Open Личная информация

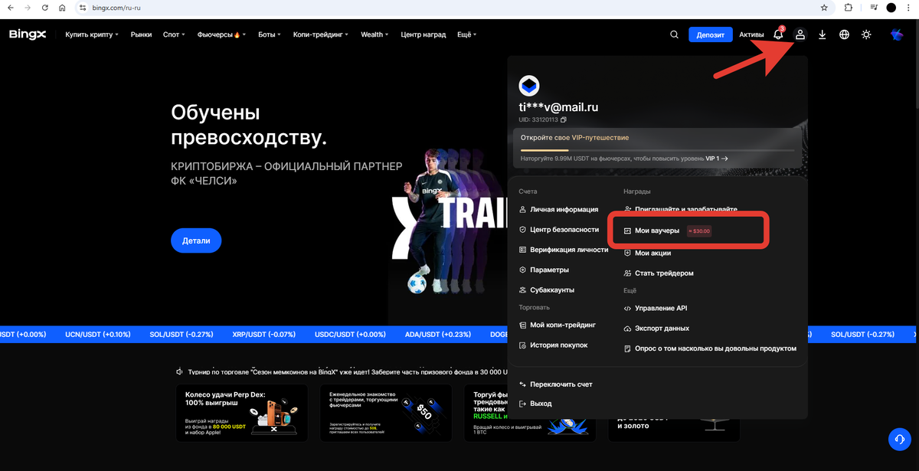(559, 209)
